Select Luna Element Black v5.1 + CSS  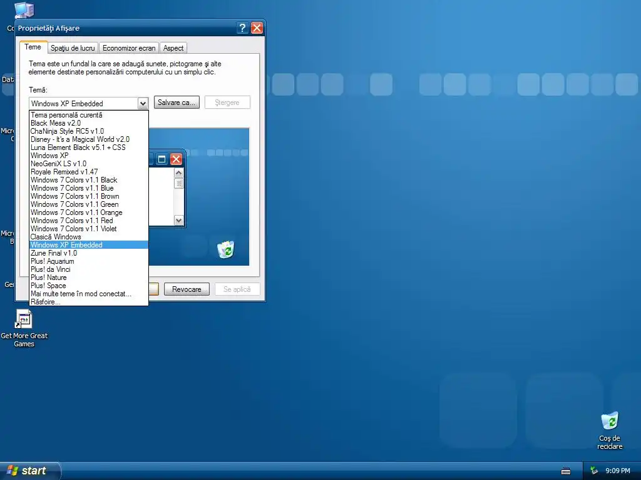(x=89, y=147)
